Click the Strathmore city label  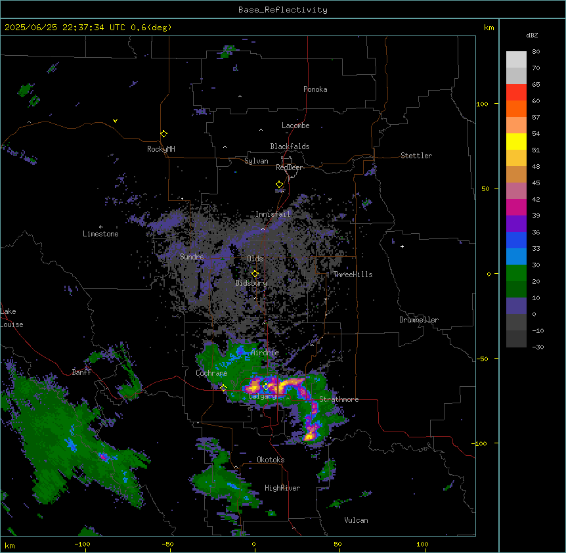click(339, 399)
